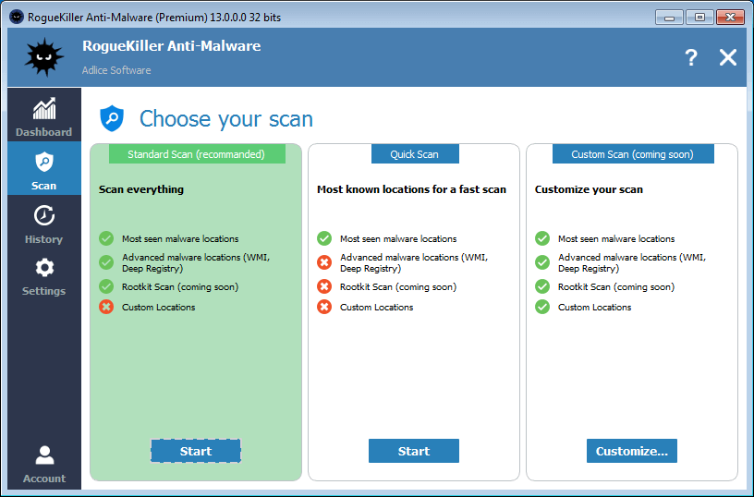Viewport: 754px width, 497px height.
Task: Click the RogueKiller spiky monster logo
Action: [x=43, y=58]
